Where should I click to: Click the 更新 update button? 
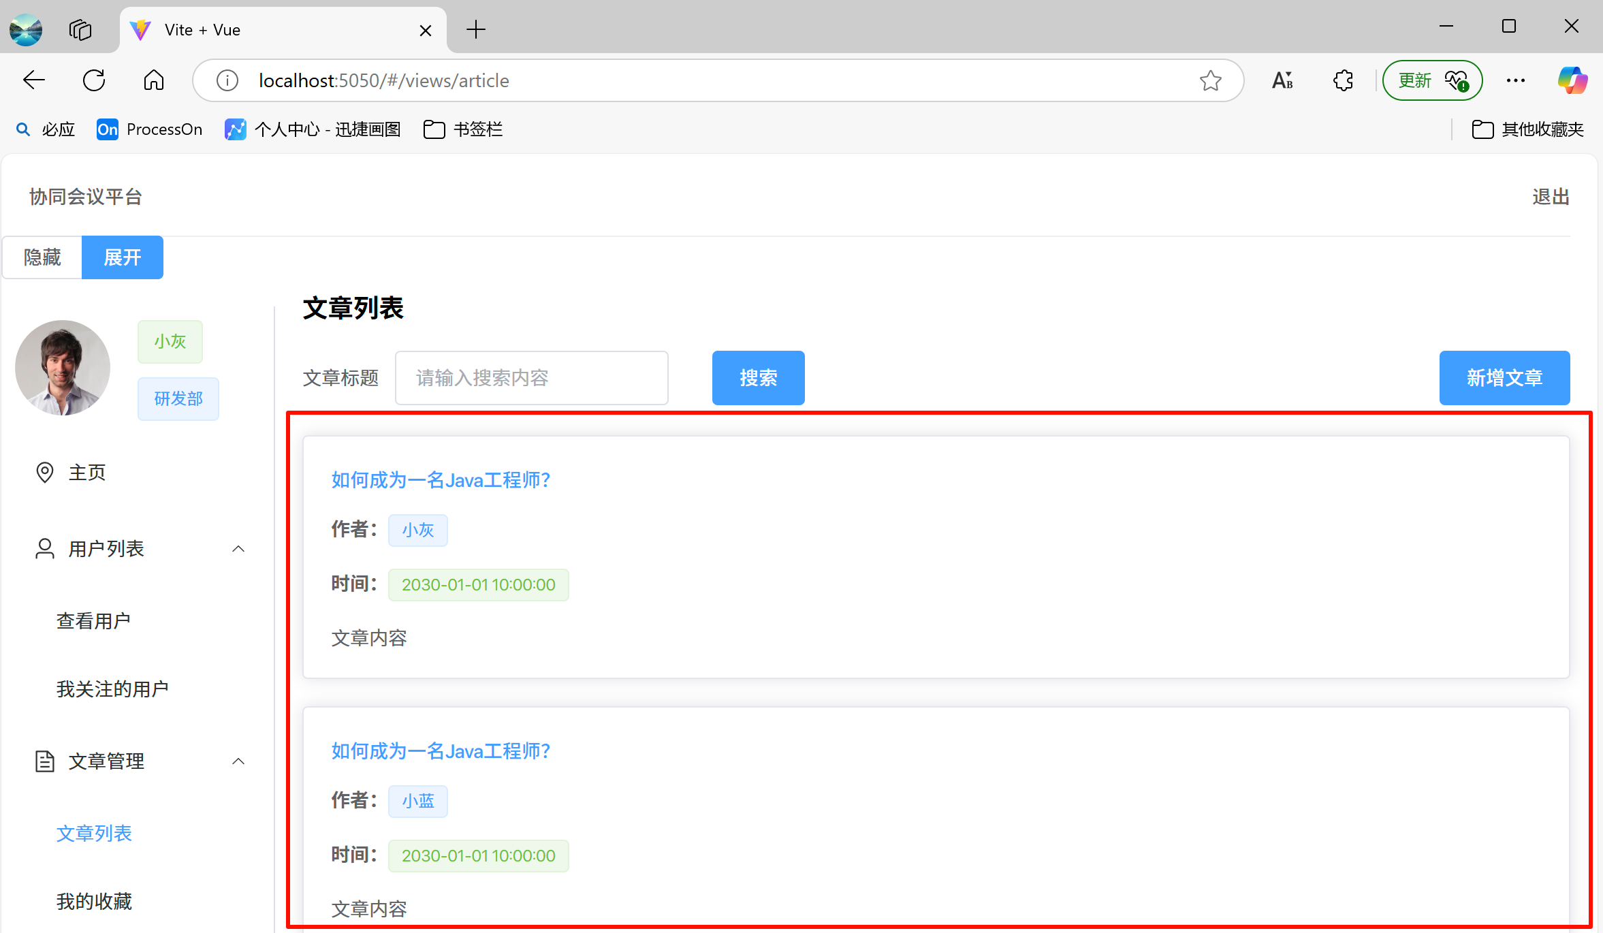pos(1432,80)
